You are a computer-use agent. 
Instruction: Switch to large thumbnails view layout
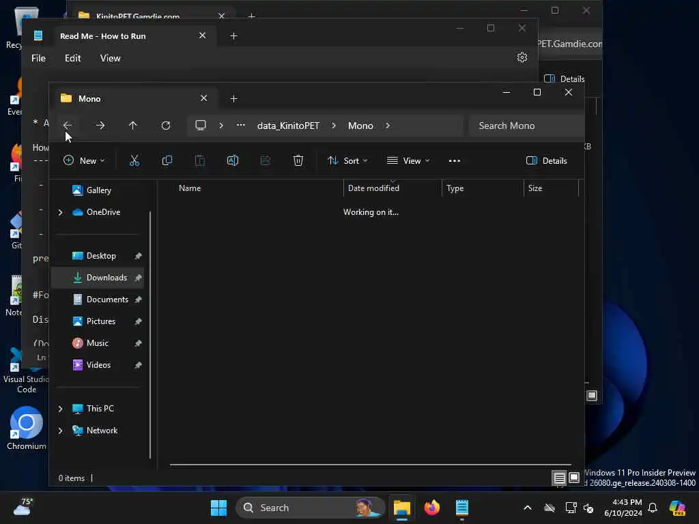coord(574,478)
